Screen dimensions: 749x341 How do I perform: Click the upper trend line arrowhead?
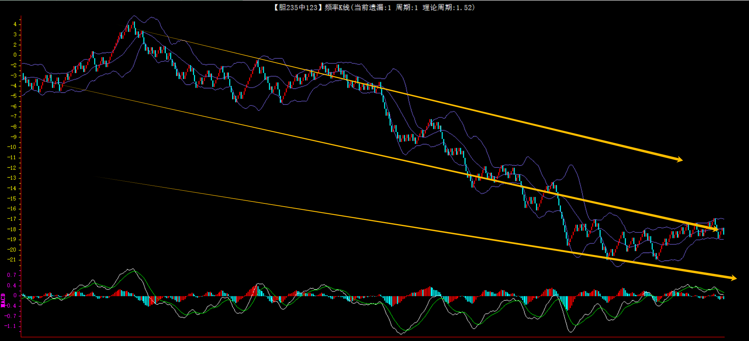tap(680, 159)
